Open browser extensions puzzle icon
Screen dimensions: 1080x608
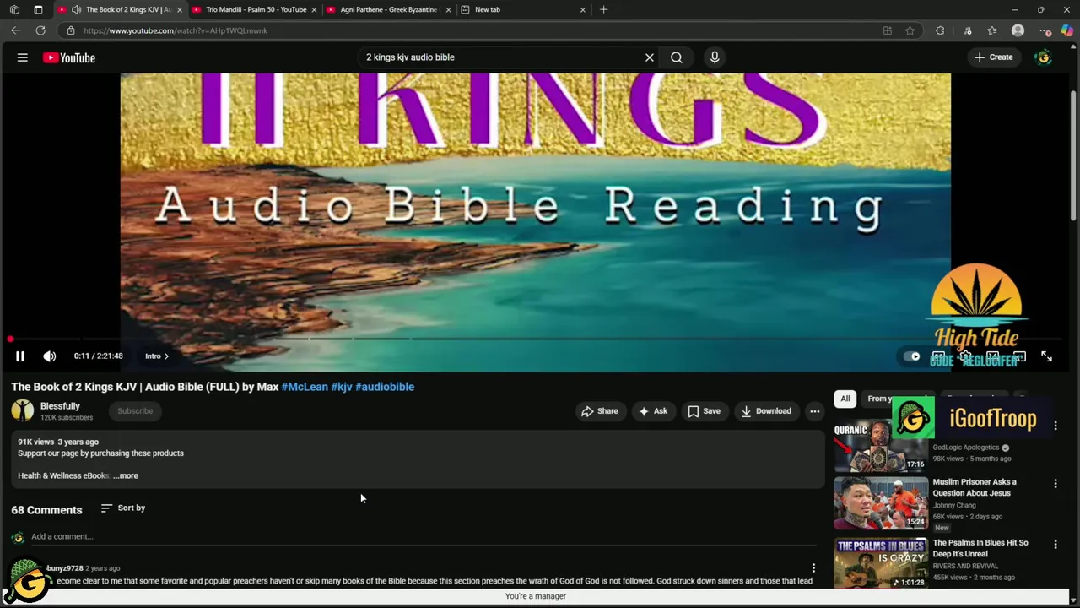(x=940, y=30)
